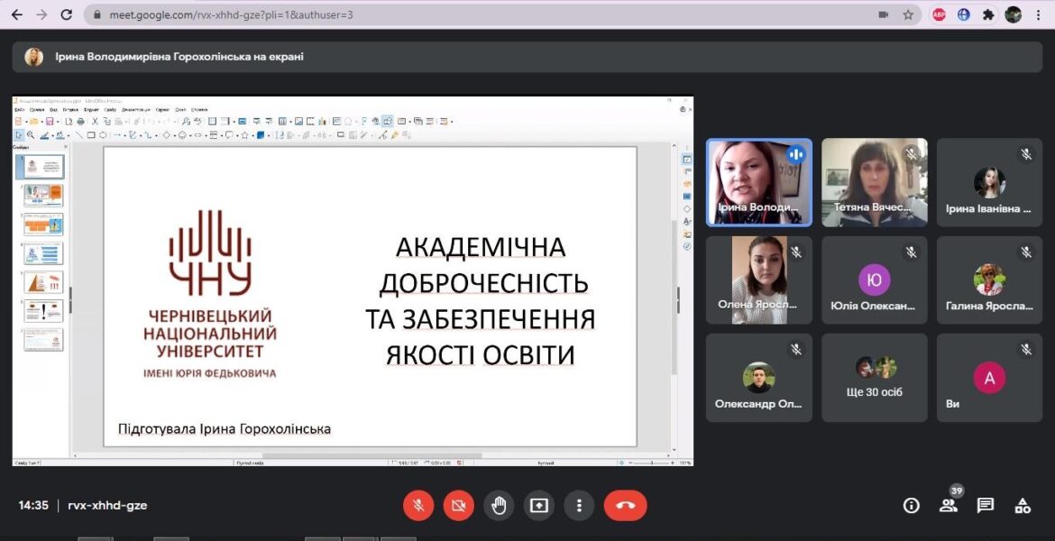Open Meet's three-dot more options menu
Viewport: 1055px width, 541px height.
tap(579, 505)
